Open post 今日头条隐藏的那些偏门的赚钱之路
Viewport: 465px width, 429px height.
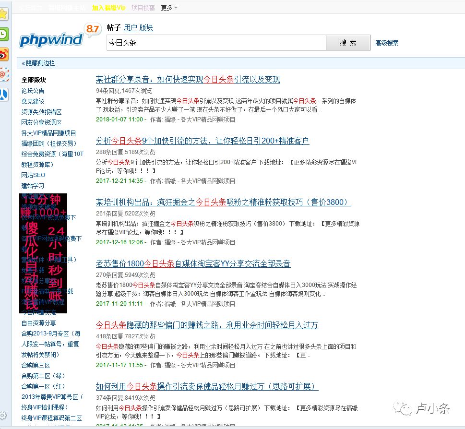[207, 325]
